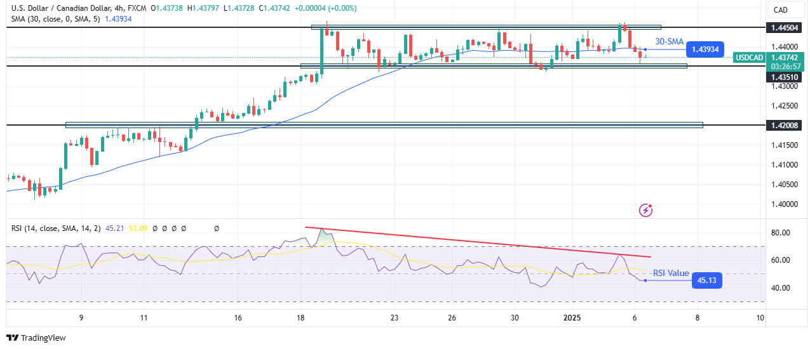The width and height of the screenshot is (810, 349).
Task: Click the USDCAD symbol price label
Action: pos(748,57)
